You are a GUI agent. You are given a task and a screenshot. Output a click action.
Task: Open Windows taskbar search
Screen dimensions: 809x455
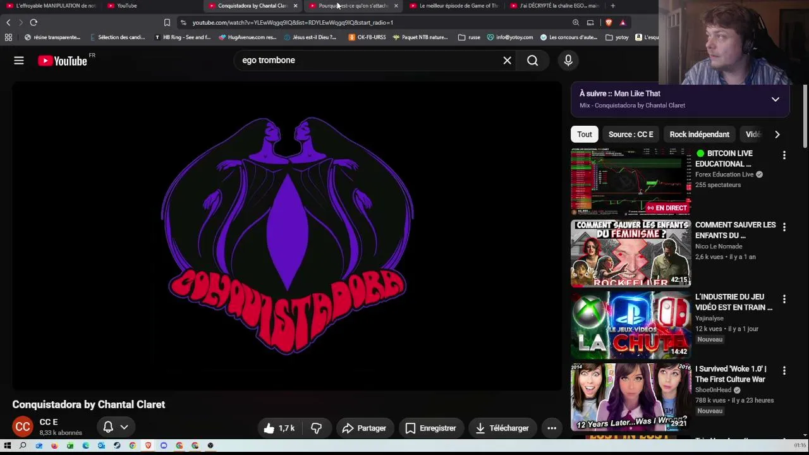coord(23,446)
